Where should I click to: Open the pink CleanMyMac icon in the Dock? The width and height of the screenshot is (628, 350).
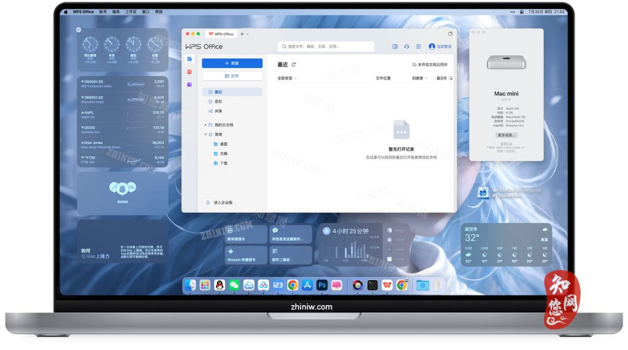(x=337, y=285)
